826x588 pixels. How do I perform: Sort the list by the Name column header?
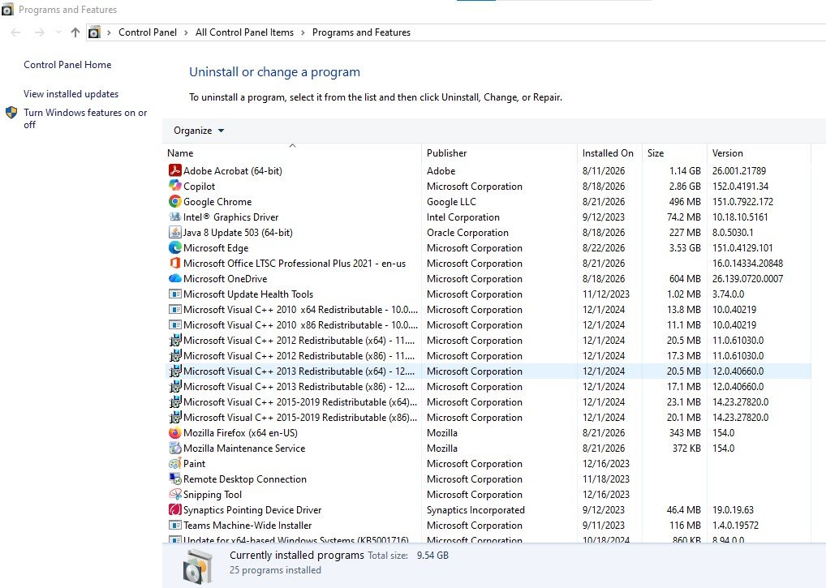(292, 153)
